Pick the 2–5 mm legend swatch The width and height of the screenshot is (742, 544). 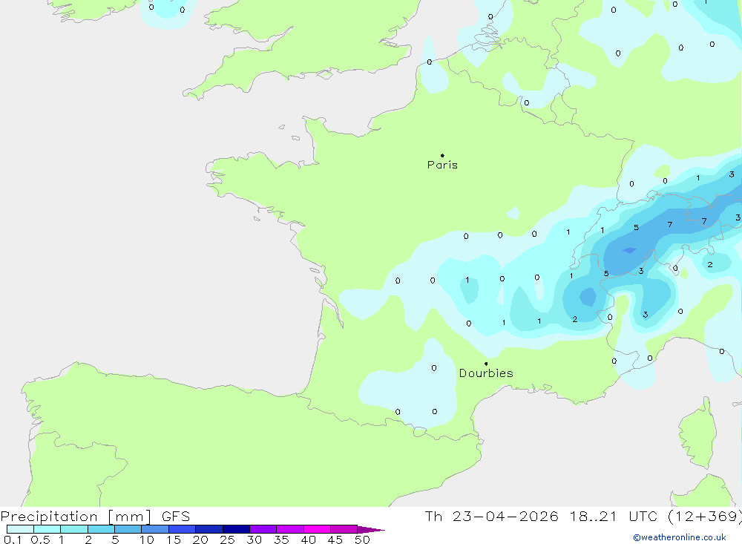(x=101, y=529)
